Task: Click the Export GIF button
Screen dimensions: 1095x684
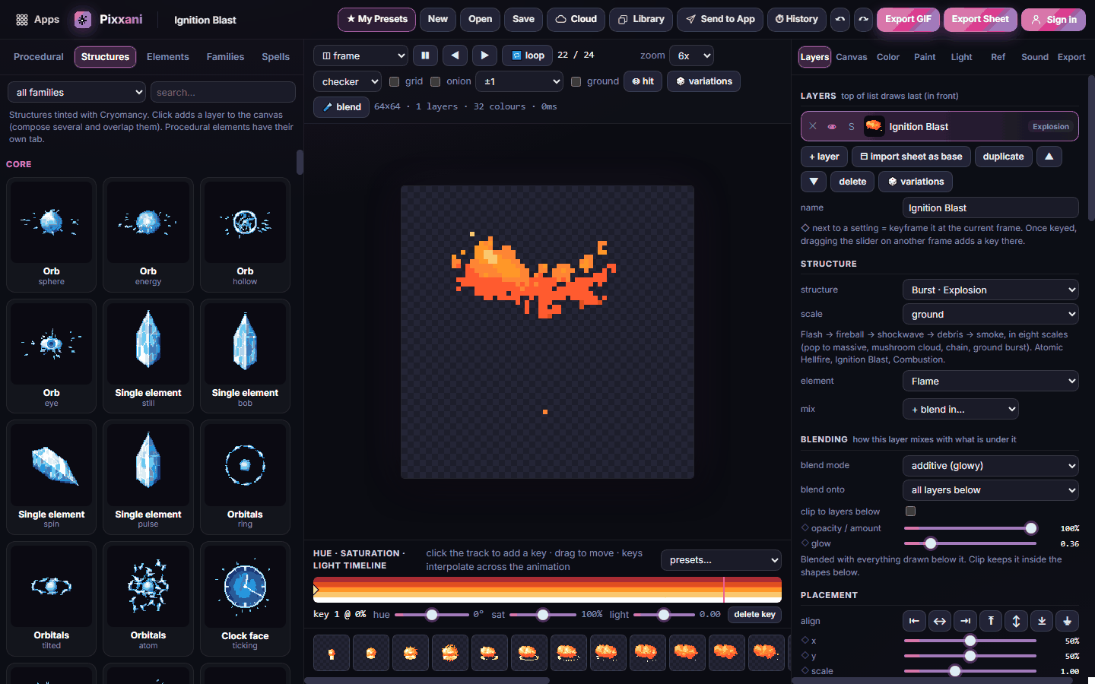Action: coord(908,19)
